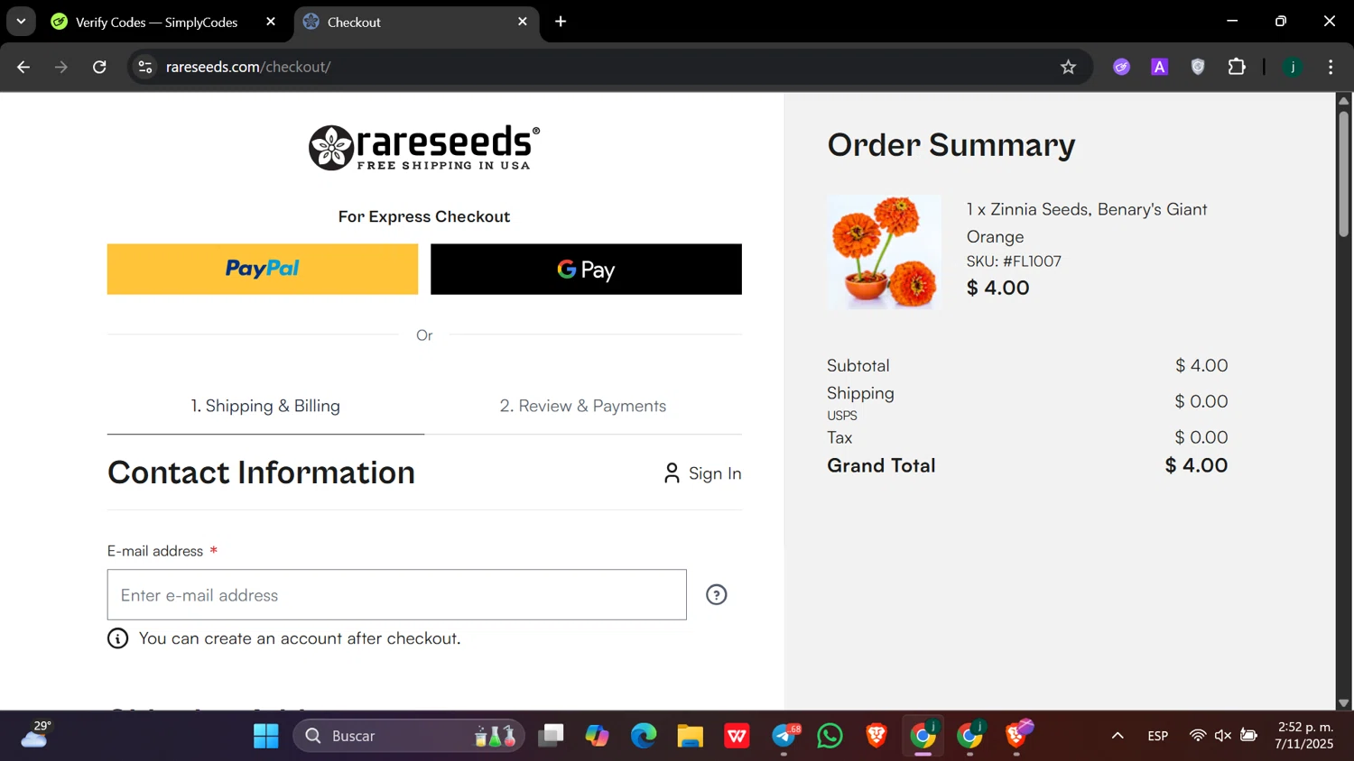The image size is (1354, 761).
Task: Open WhatsApp from the taskbar
Action: (830, 736)
